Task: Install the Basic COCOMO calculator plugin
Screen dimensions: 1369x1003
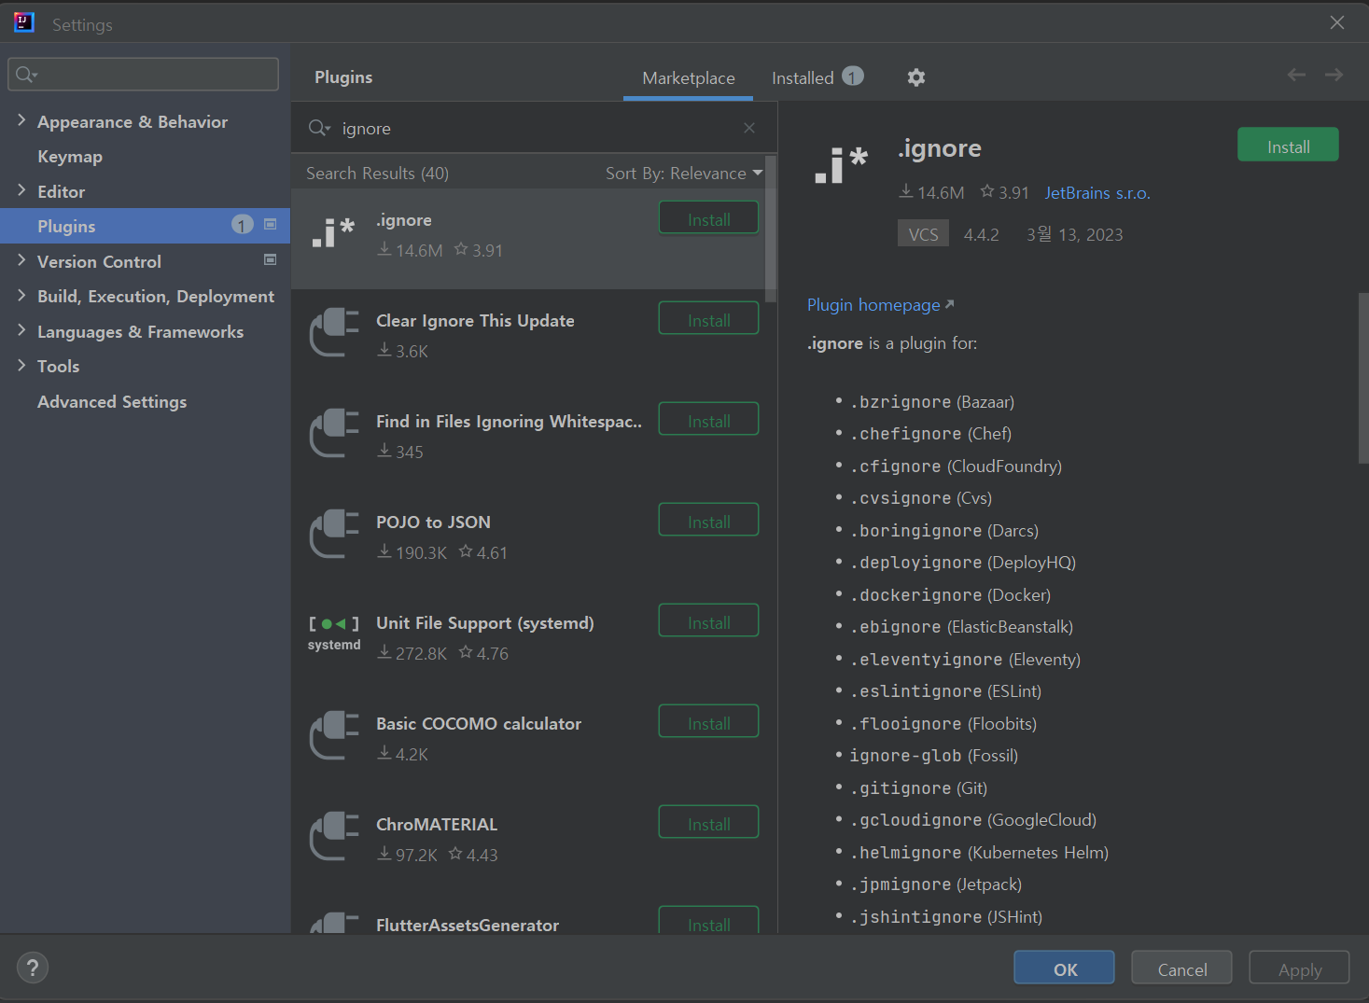Action: (x=709, y=723)
